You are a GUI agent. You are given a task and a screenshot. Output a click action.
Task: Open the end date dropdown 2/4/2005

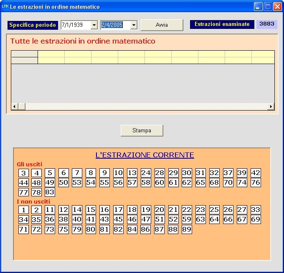pos(134,25)
